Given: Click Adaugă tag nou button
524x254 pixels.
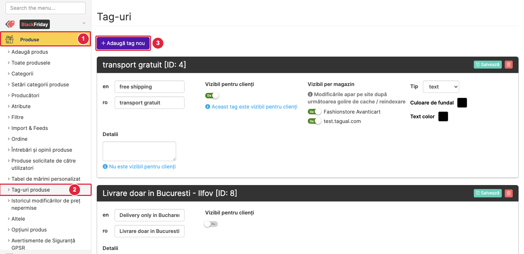Looking at the screenshot, I should (x=123, y=43).
